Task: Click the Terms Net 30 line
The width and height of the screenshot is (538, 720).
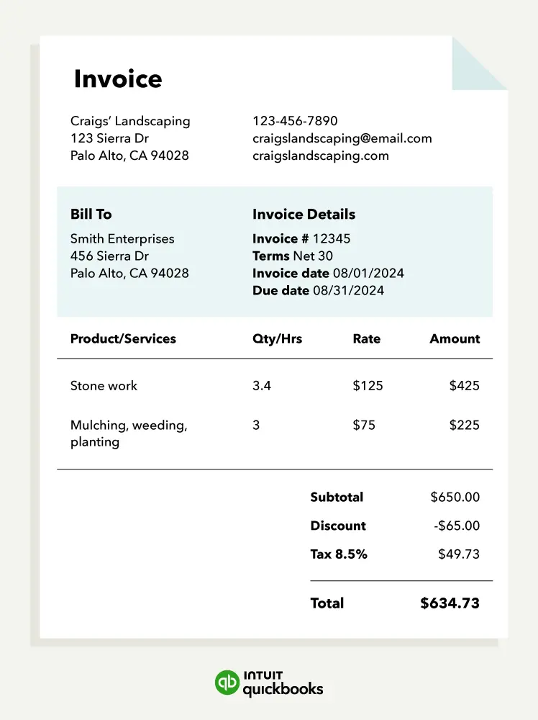Action: (293, 256)
